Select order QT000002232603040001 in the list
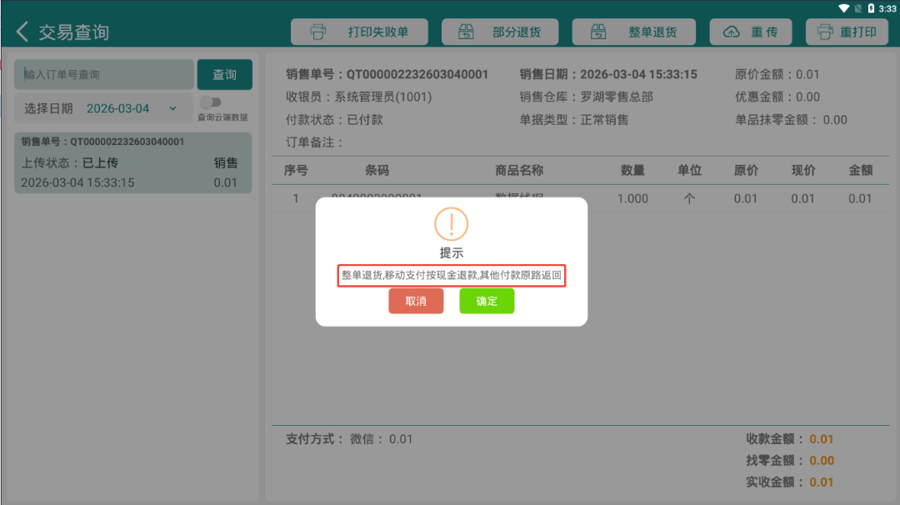The height and width of the screenshot is (505, 900). [132, 163]
